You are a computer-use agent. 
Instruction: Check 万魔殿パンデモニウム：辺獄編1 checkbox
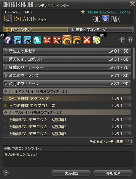pos(5,119)
